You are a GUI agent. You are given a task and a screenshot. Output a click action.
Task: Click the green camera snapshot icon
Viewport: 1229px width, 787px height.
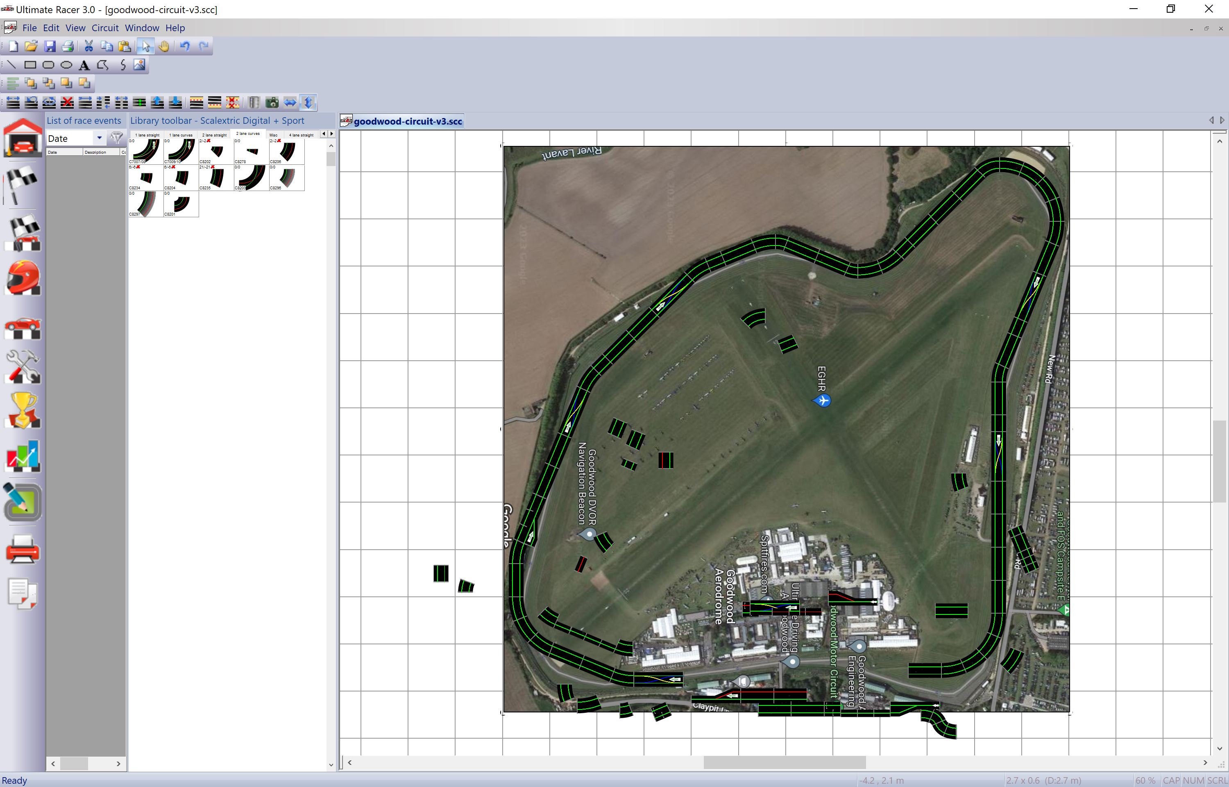[272, 103]
